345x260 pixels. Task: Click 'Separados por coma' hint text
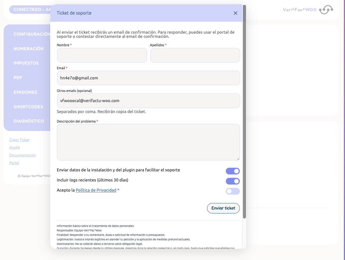[101, 112]
